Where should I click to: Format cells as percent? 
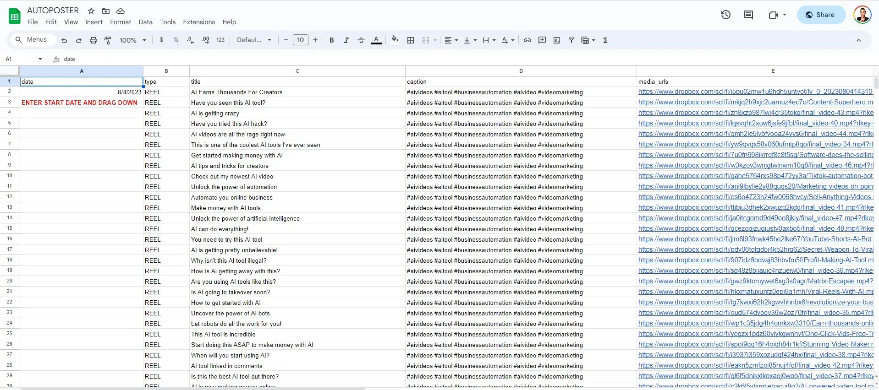[176, 40]
